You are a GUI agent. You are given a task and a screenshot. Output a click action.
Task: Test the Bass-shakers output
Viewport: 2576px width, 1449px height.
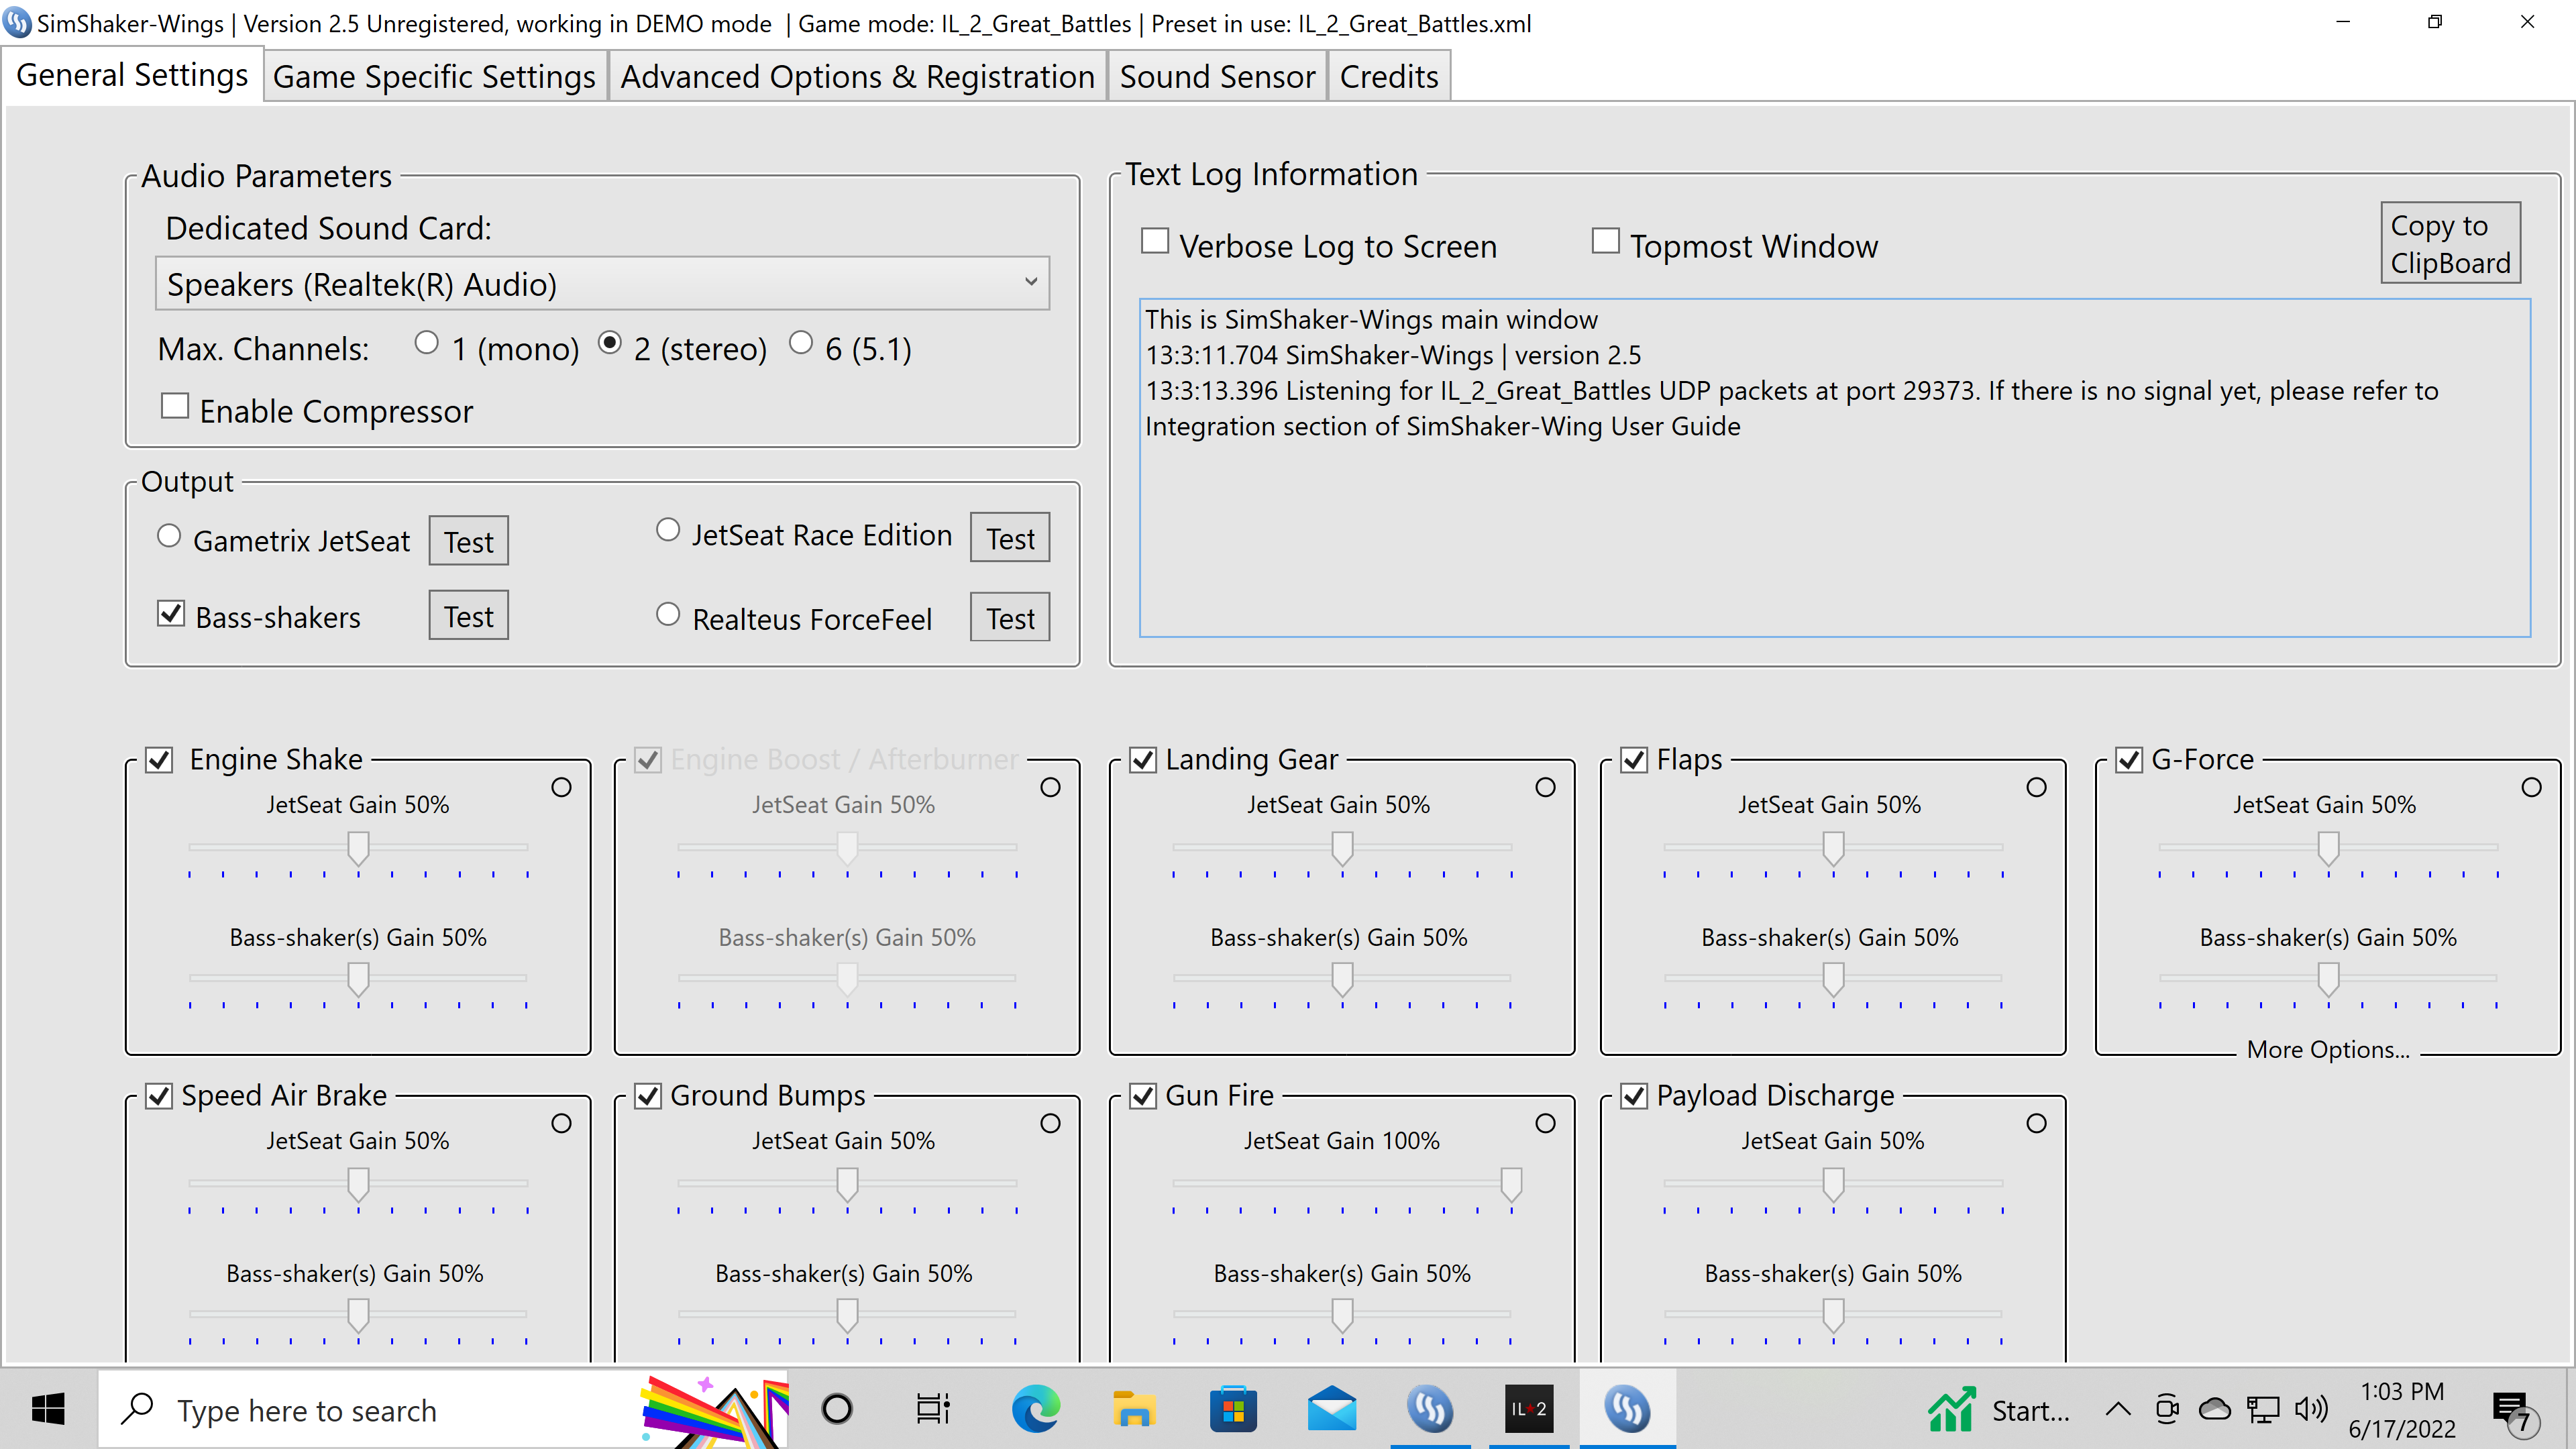tap(468, 616)
